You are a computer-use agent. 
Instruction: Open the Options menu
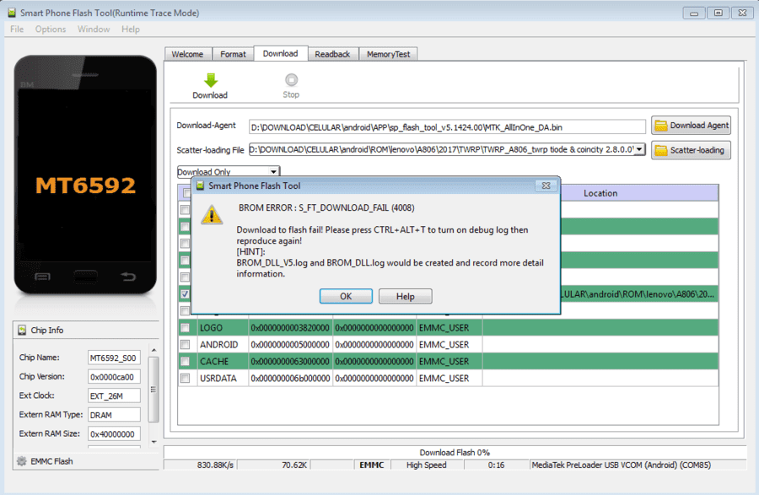51,29
